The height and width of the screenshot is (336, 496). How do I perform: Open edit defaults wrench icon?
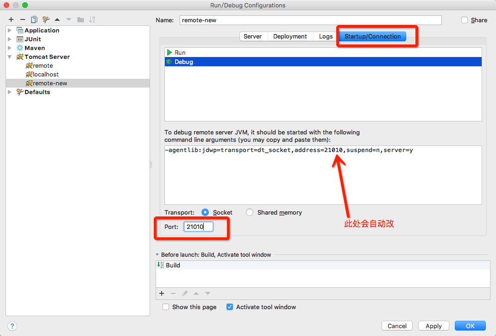[46, 19]
